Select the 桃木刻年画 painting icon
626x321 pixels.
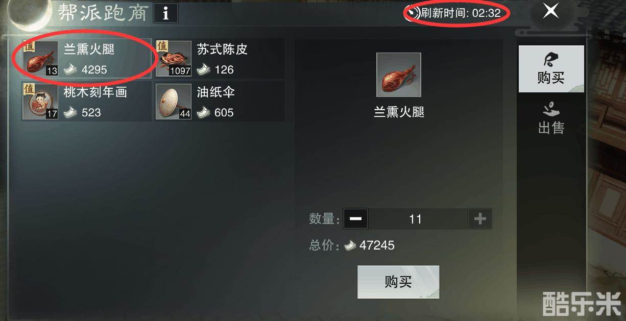point(40,102)
